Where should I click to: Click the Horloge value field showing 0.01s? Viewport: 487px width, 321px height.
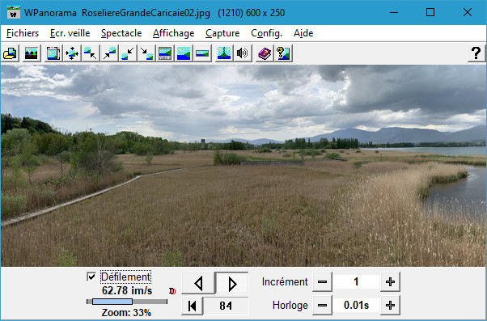(x=356, y=306)
